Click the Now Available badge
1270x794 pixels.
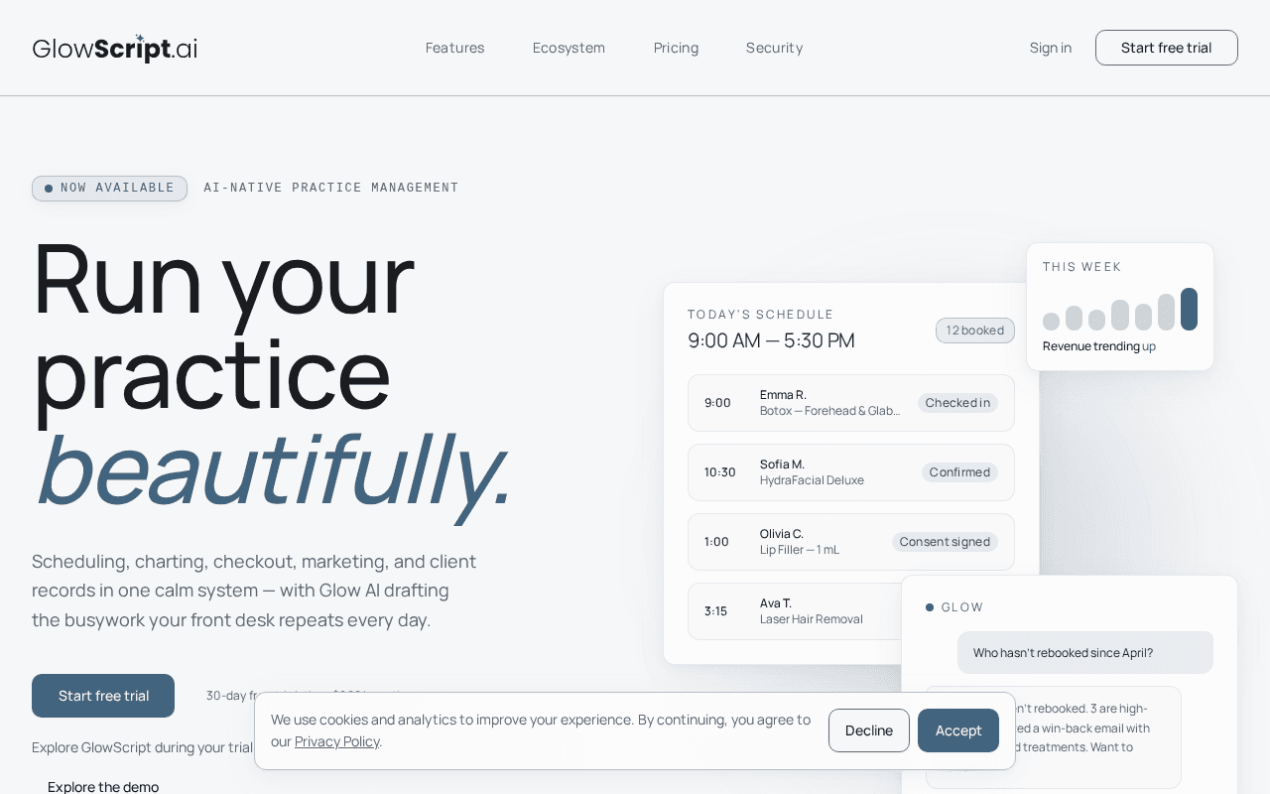(x=109, y=189)
